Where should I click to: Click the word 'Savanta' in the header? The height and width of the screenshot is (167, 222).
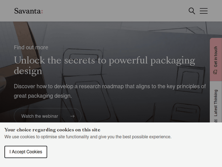pos(27,11)
